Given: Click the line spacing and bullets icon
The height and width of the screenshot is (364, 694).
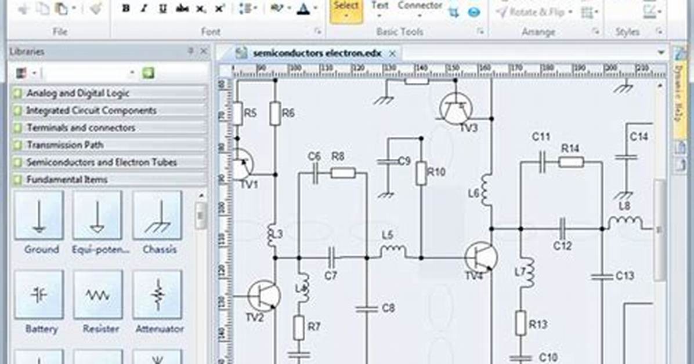Looking at the screenshot, I should pos(244,9).
